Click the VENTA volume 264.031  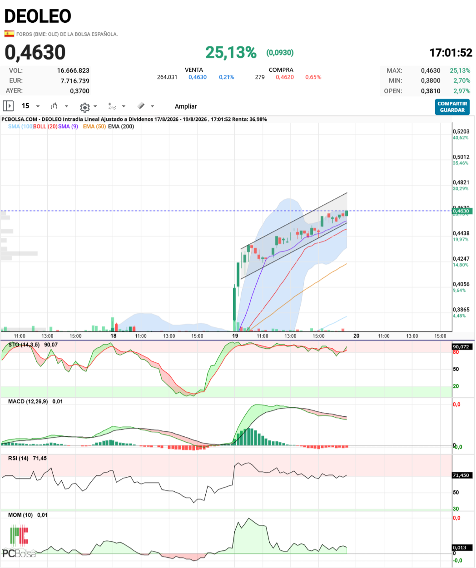[167, 77]
